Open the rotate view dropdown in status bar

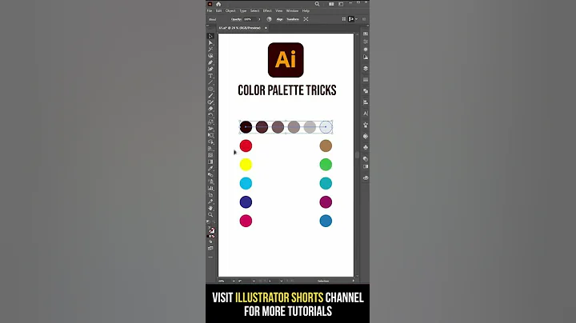click(254, 281)
